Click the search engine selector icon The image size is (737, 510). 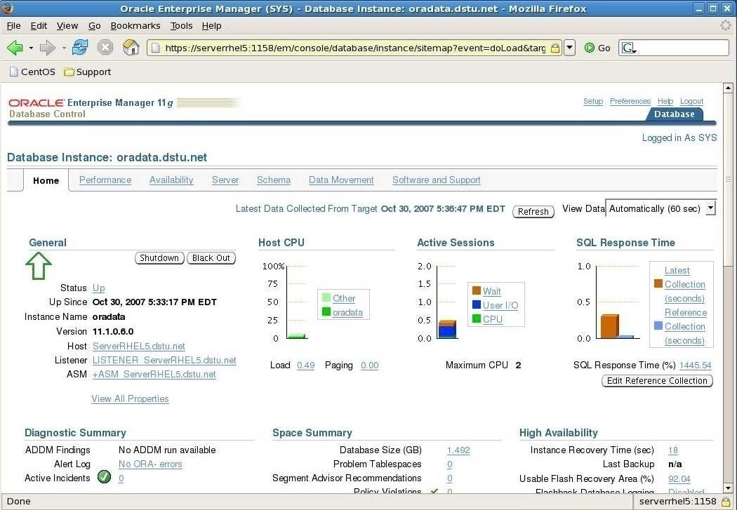point(629,48)
